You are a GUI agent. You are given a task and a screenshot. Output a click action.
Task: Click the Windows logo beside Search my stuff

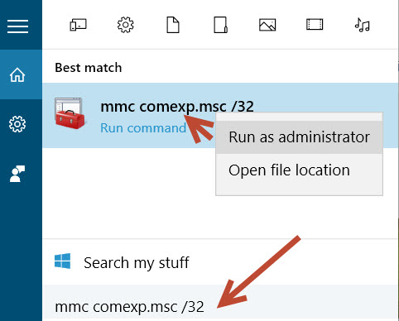pyautogui.click(x=62, y=261)
